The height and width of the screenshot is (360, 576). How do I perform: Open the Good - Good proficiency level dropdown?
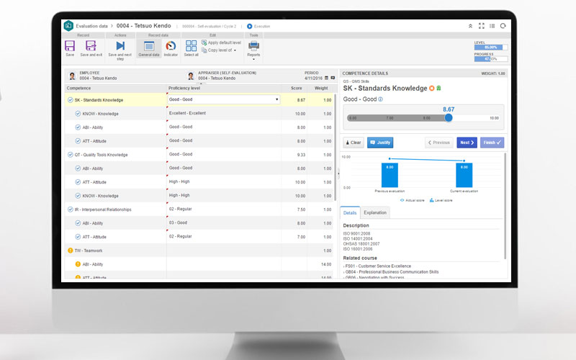point(277,100)
